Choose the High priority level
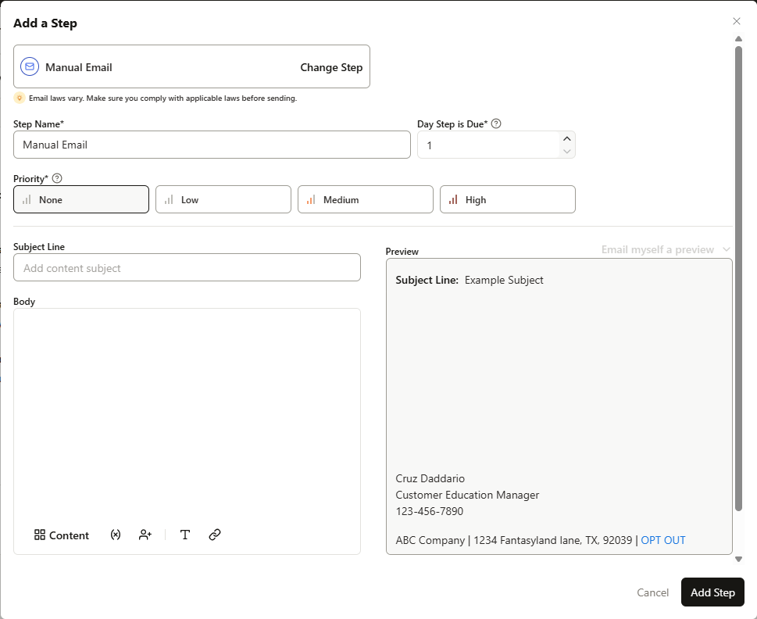This screenshot has height=619, width=757. 507,199
